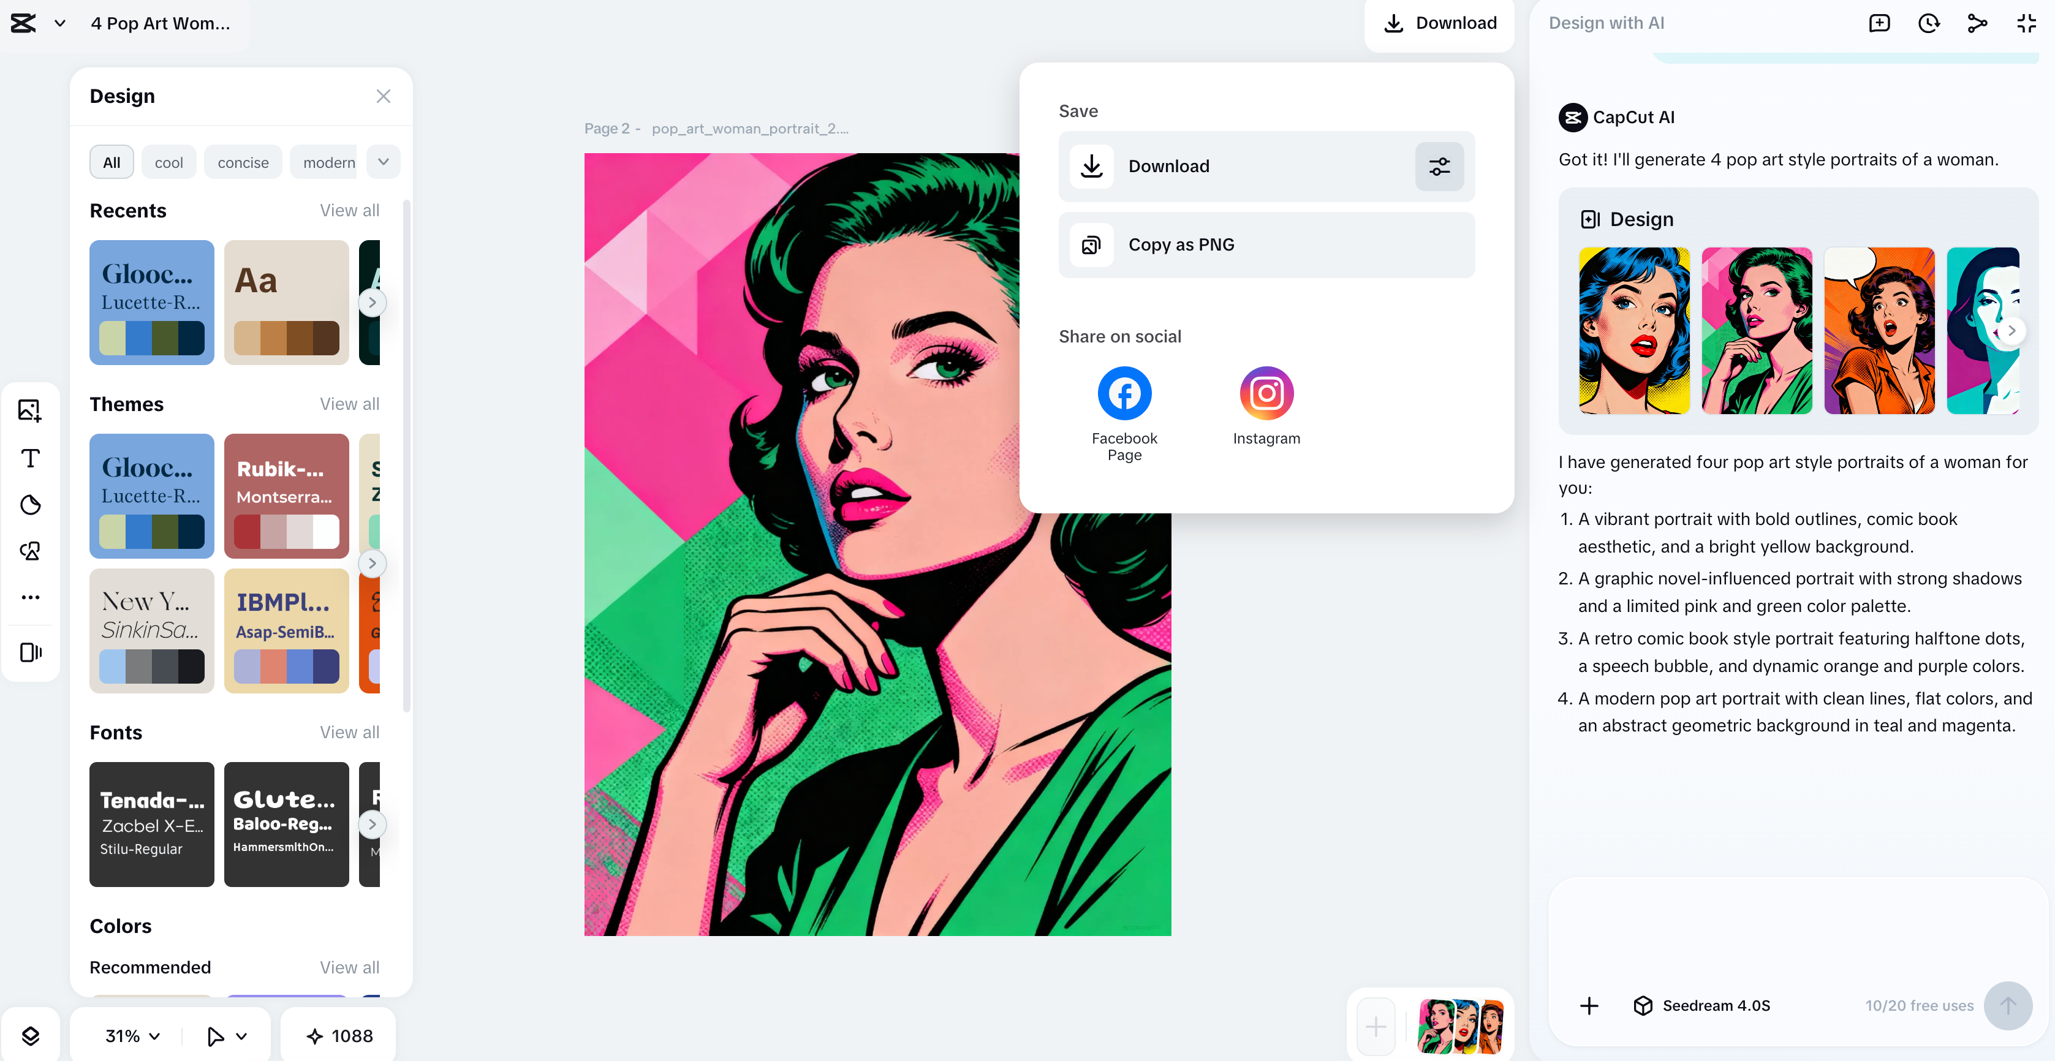This screenshot has height=1061, width=2055.
Task: Open download settings sliders in Save dialog
Action: click(1439, 166)
